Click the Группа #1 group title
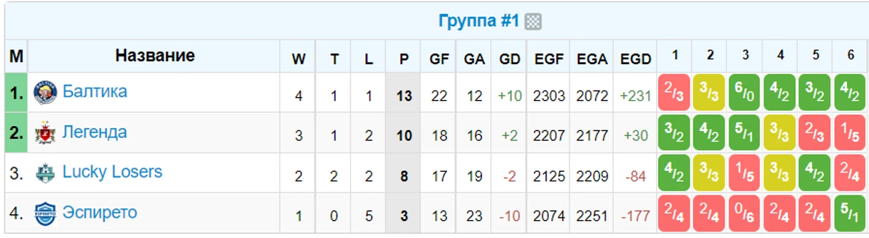Screen dimensions: 869x238 [479, 21]
